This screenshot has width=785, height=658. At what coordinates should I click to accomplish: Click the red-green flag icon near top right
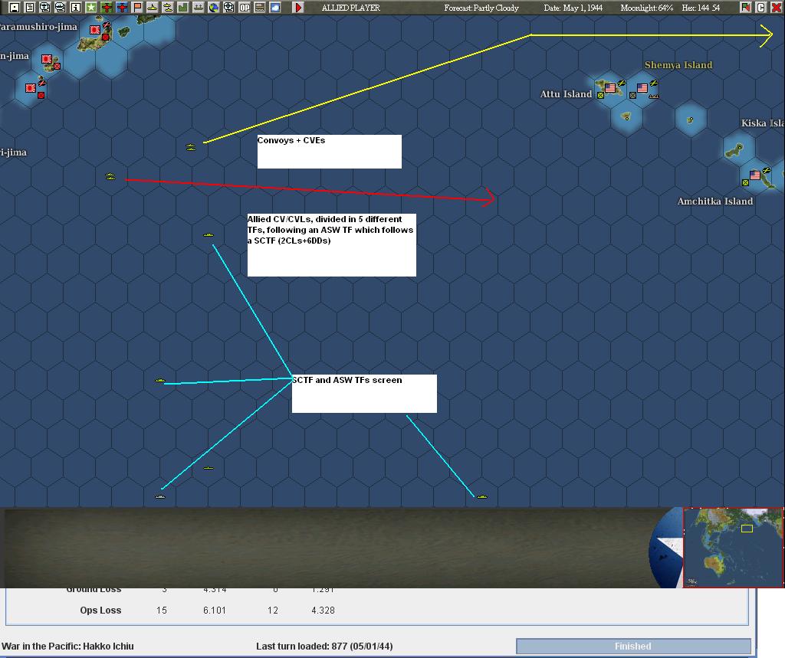[x=745, y=7]
